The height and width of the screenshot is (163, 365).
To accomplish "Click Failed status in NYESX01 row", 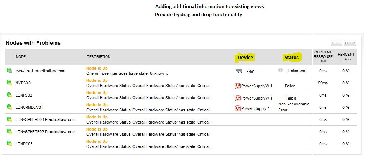I will pos(290,86).
